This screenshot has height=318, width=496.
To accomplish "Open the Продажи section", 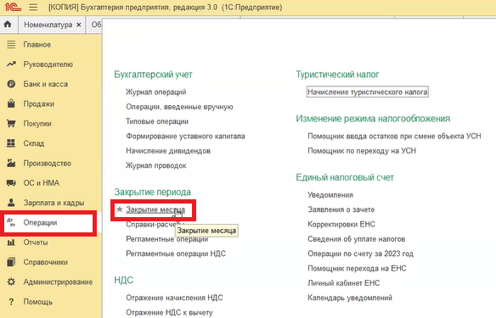I will point(39,104).
